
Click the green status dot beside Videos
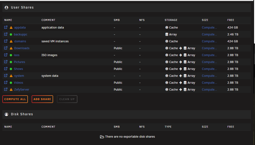(x=11, y=83)
